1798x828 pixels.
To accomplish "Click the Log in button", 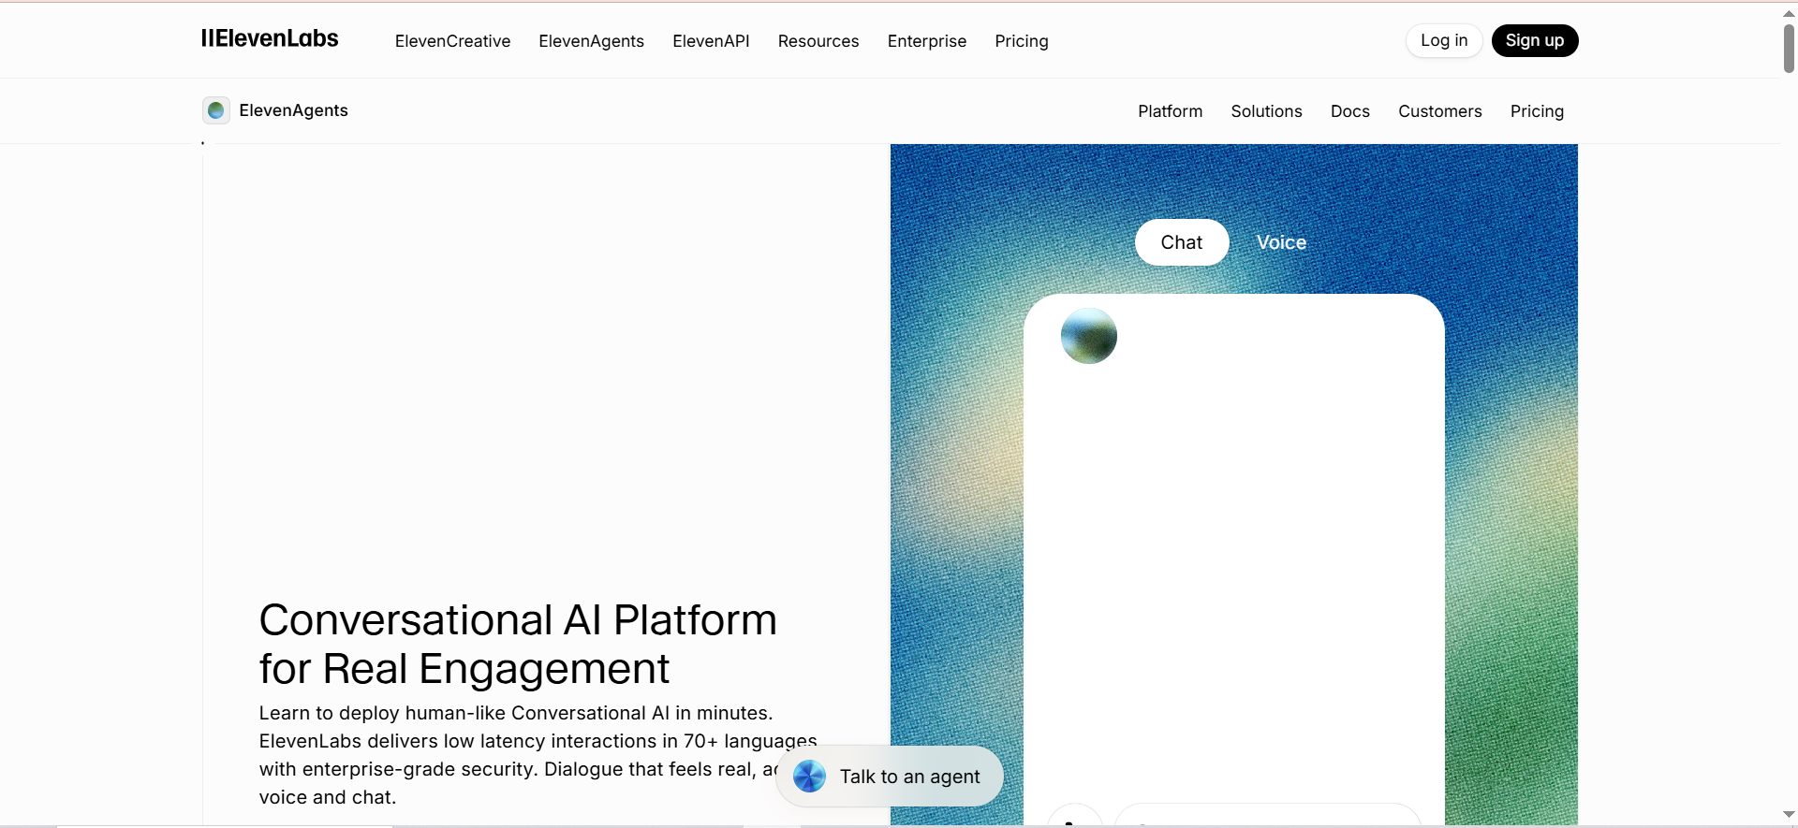I will pyautogui.click(x=1443, y=40).
